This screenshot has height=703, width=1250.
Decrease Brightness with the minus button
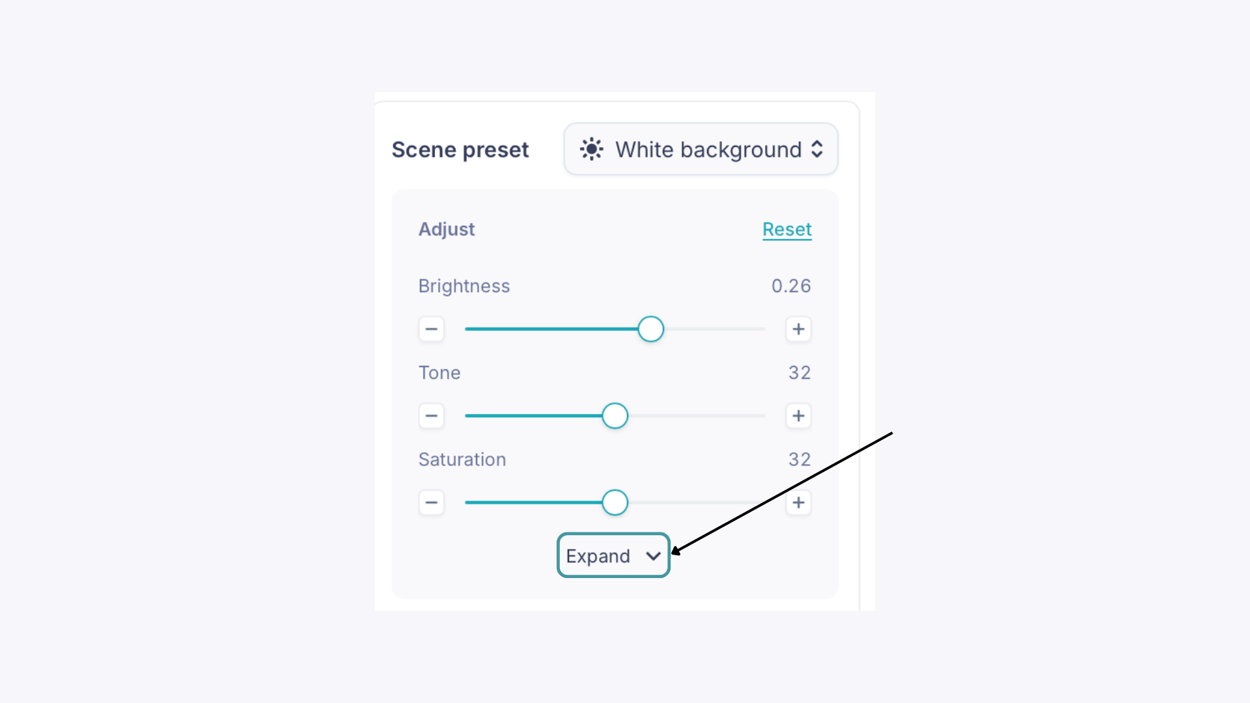[431, 329]
